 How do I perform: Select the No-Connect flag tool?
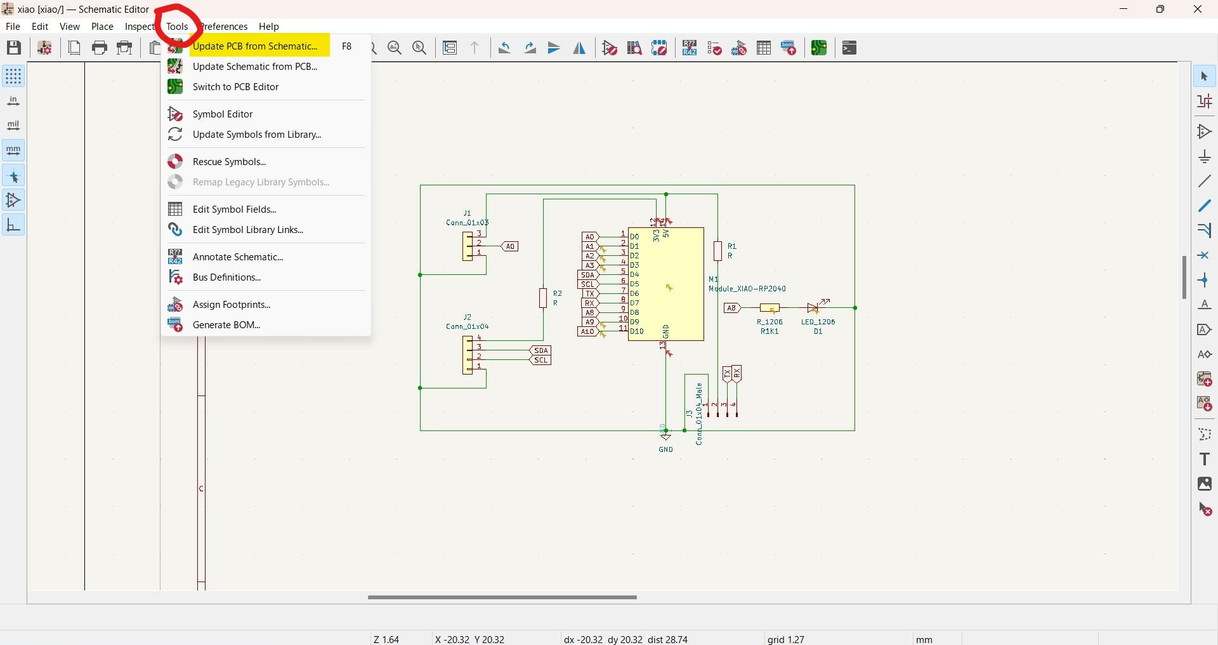(1205, 256)
